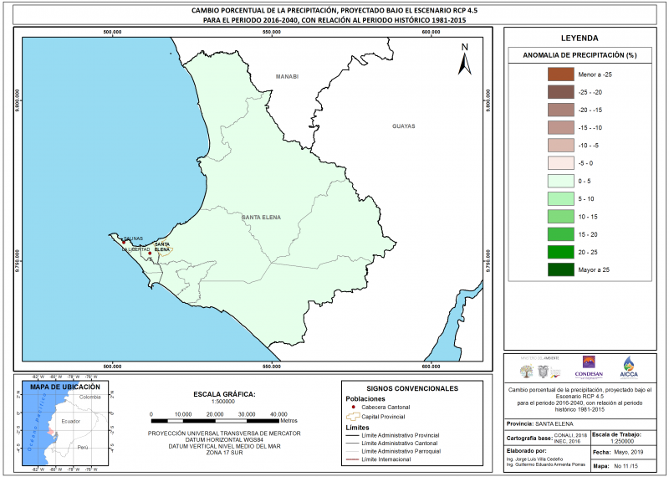Click the 'Menor a -25' legend color swatch
669x477 pixels.
pos(560,74)
